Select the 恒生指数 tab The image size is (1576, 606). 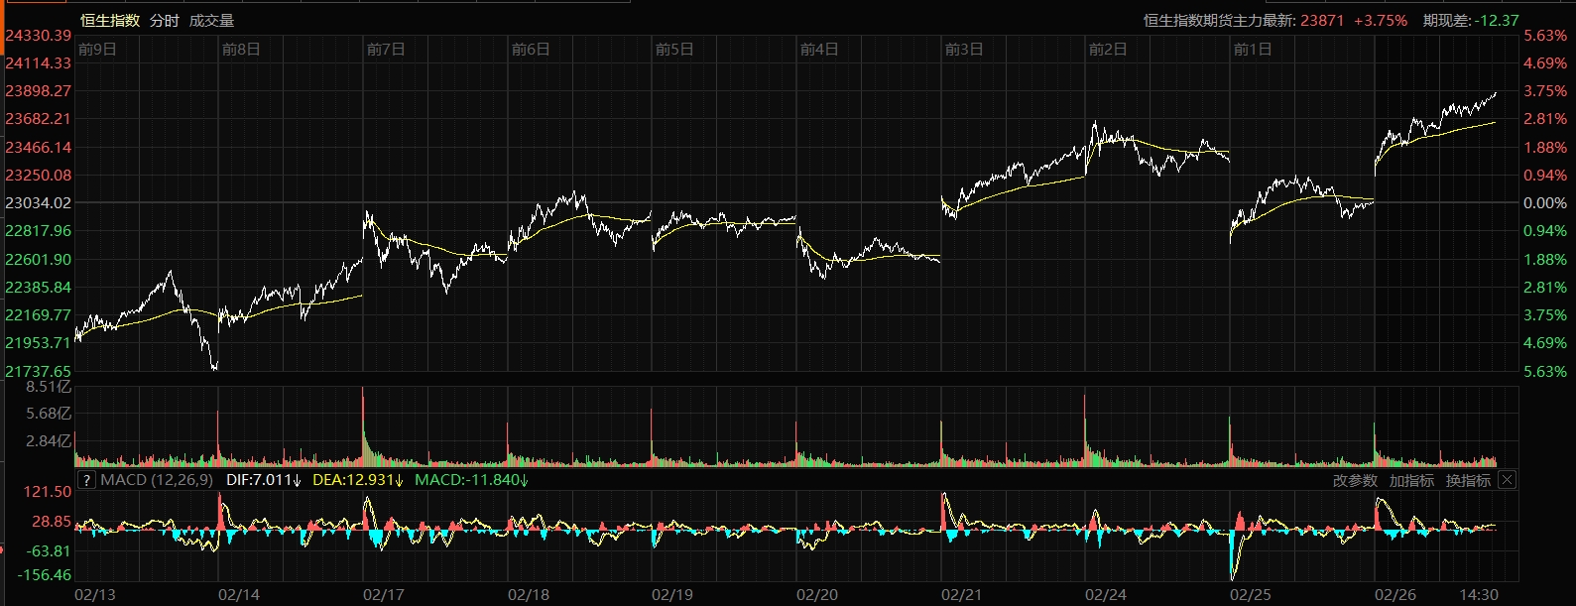110,20
